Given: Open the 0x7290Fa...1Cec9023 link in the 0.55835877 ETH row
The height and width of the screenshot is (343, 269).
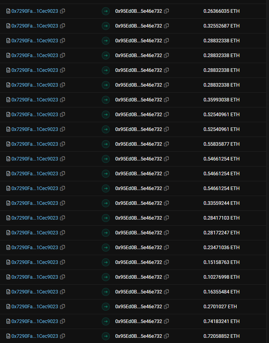Looking at the screenshot, I should (x=35, y=144).
